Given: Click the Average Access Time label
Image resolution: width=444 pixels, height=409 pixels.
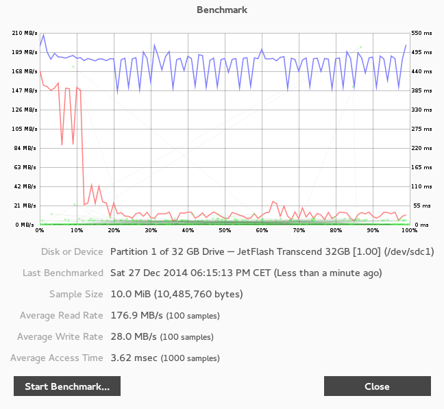Looking at the screenshot, I should coord(57,358).
